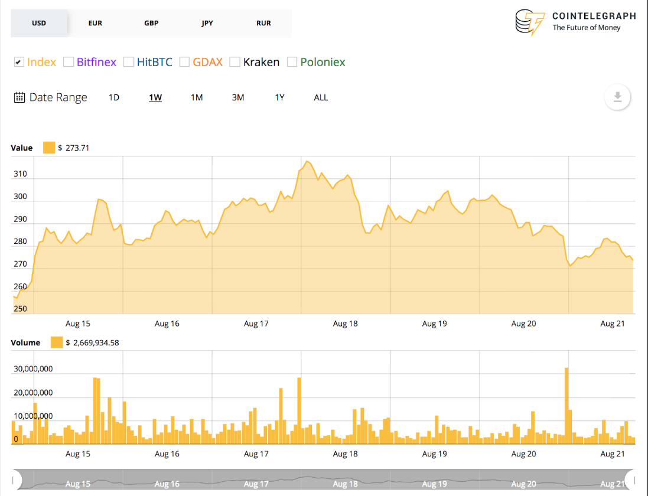This screenshot has width=648, height=496.
Task: Click the tallest volume bar near Aug 21
Action: click(x=566, y=406)
